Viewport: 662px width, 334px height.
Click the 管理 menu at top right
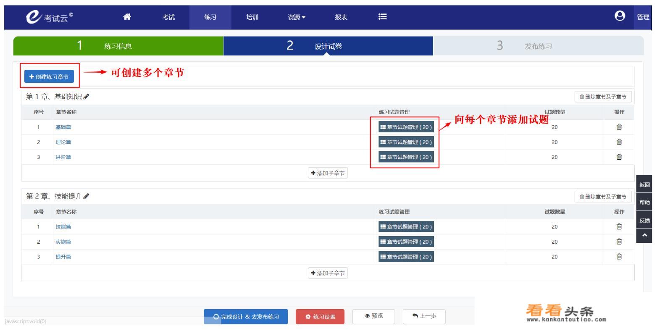pyautogui.click(x=643, y=17)
